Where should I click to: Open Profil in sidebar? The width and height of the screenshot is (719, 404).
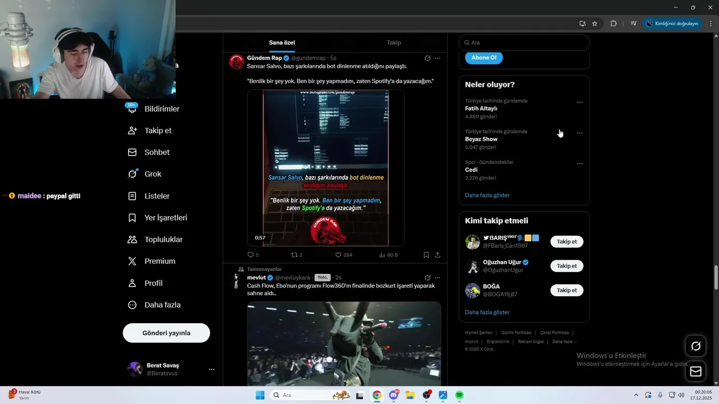pos(145,283)
